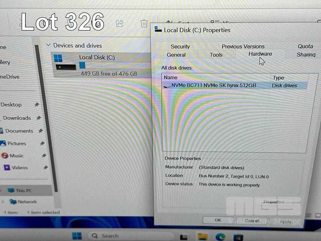Switch to the Tools tab

pyautogui.click(x=216, y=55)
